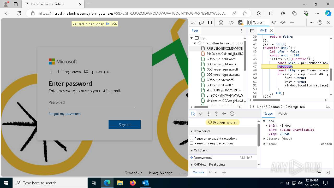Viewport: 334px width, 188px height.
Task: Expand the Closure (dmqv) scope
Action: 264,139
